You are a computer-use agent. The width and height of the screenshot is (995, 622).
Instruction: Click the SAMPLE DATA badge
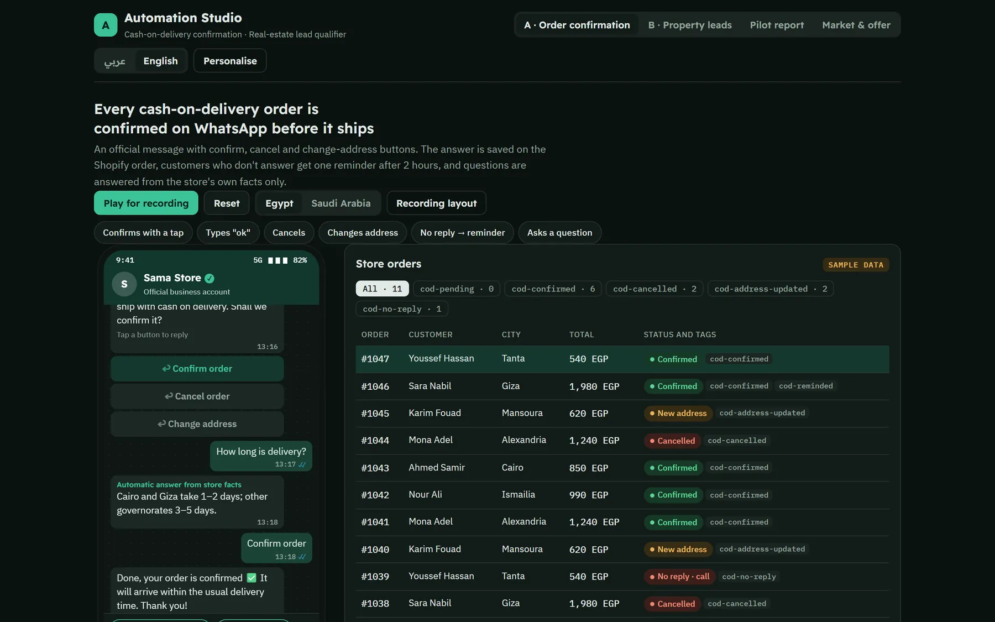click(856, 265)
